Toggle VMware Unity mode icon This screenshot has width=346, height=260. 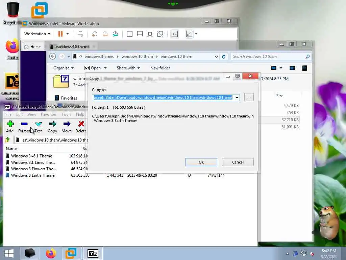160,34
